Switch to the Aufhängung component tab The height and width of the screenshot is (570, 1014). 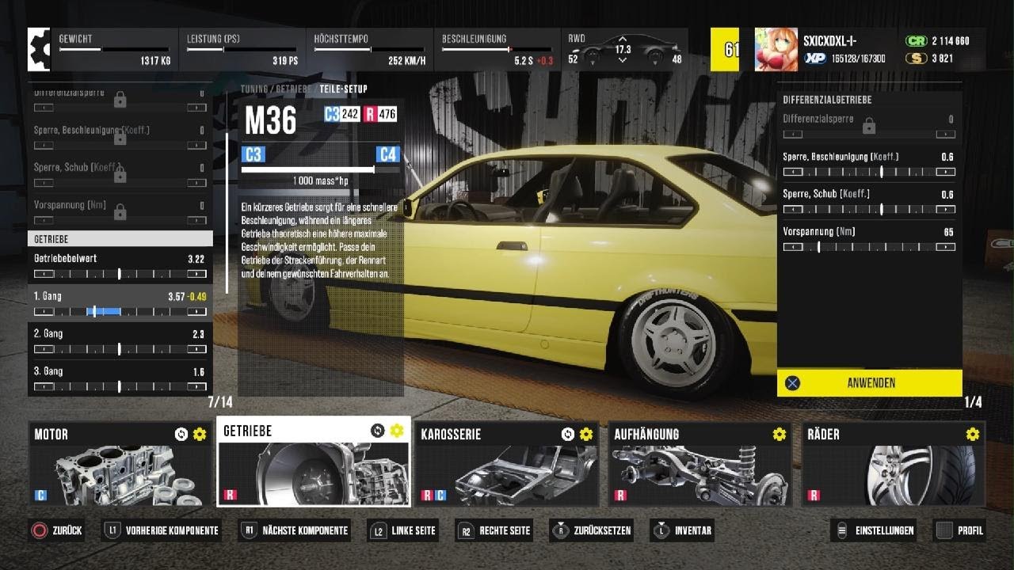point(700,465)
